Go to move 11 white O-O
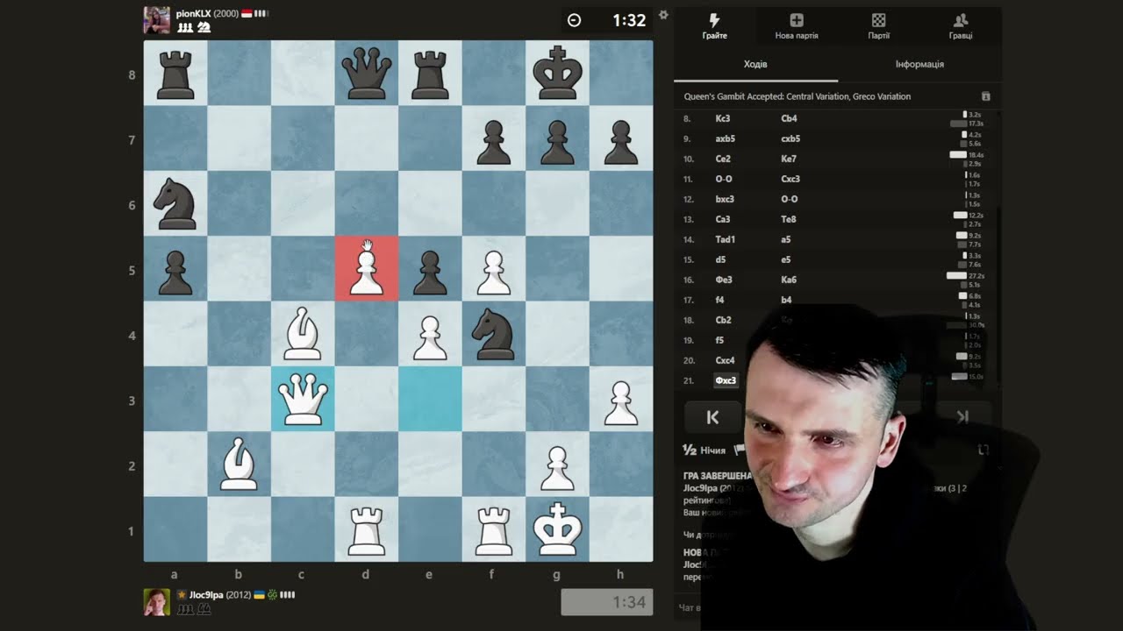The width and height of the screenshot is (1123, 631). point(724,179)
